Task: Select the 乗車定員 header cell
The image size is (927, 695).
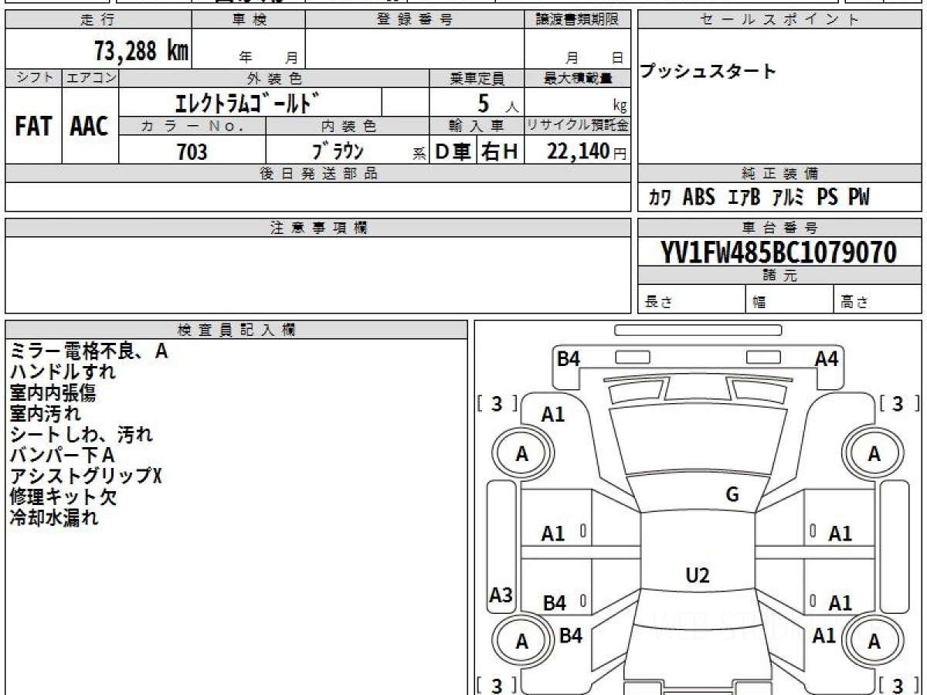Action: click(x=477, y=78)
